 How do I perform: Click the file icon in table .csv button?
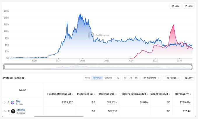(186, 78)
